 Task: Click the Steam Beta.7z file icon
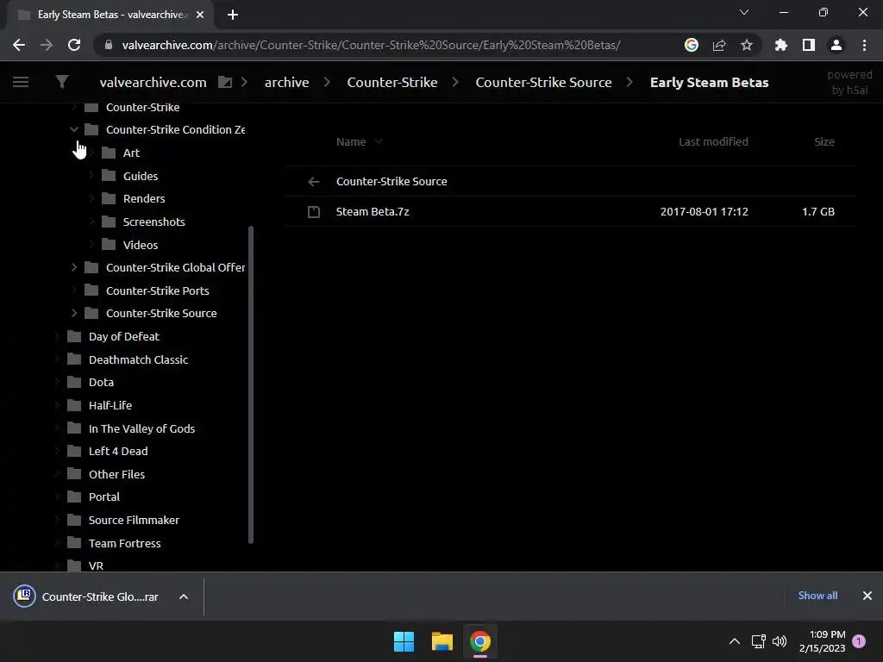(314, 212)
